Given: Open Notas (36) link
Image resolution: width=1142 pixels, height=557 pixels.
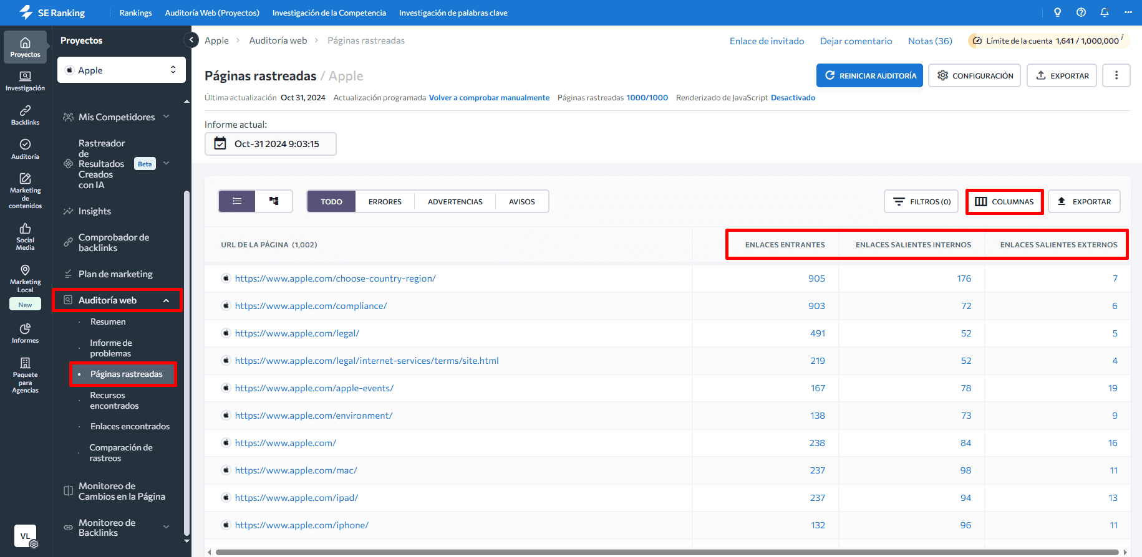Looking at the screenshot, I should coord(930,41).
